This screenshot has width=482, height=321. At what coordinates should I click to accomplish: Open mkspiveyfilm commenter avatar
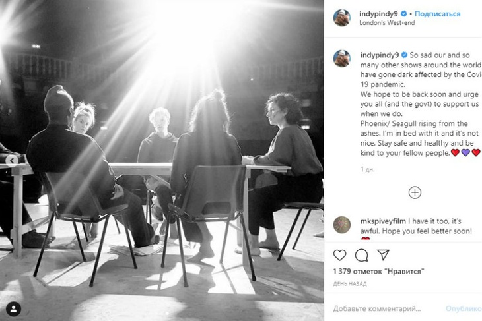342,225
